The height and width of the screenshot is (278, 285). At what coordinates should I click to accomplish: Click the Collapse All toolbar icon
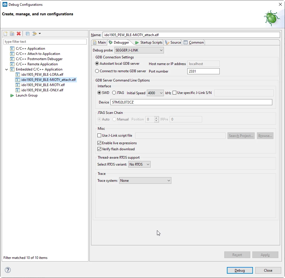27,34
